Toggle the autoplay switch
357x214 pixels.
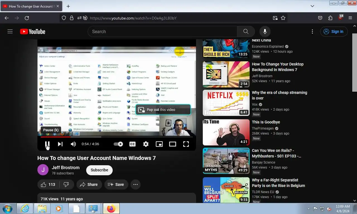(x=118, y=144)
